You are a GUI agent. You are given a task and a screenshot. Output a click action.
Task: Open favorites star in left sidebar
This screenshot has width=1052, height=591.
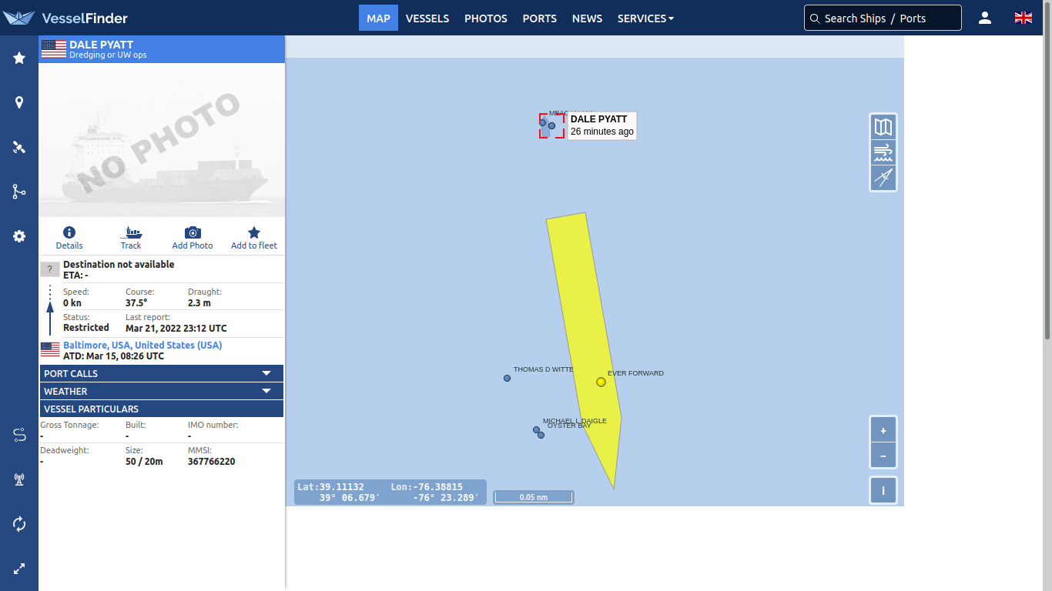point(19,58)
